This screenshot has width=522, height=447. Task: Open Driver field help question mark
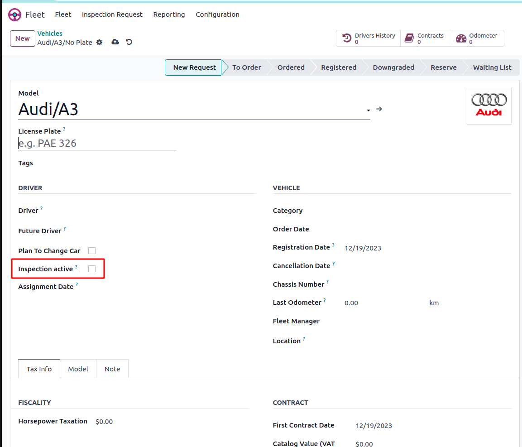(x=42, y=208)
